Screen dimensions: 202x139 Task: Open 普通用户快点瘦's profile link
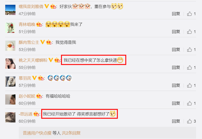click(37, 133)
